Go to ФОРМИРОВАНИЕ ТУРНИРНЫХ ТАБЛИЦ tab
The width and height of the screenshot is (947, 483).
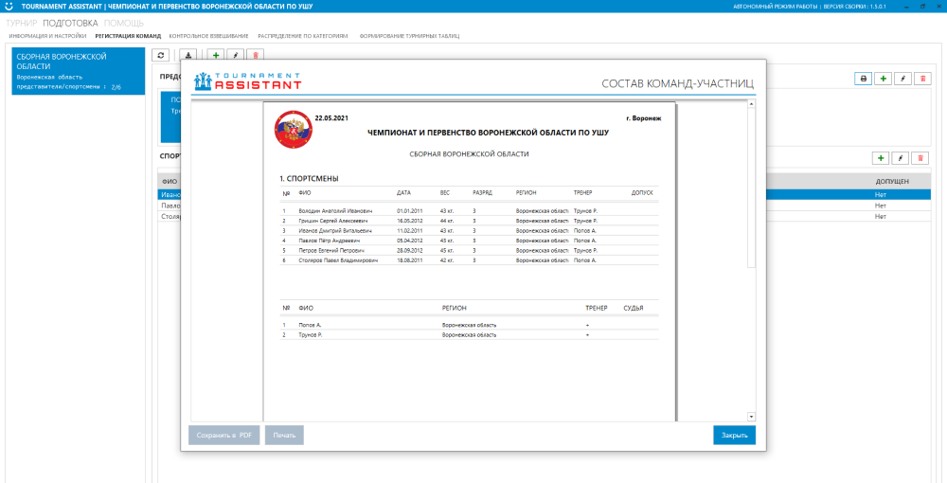click(409, 36)
